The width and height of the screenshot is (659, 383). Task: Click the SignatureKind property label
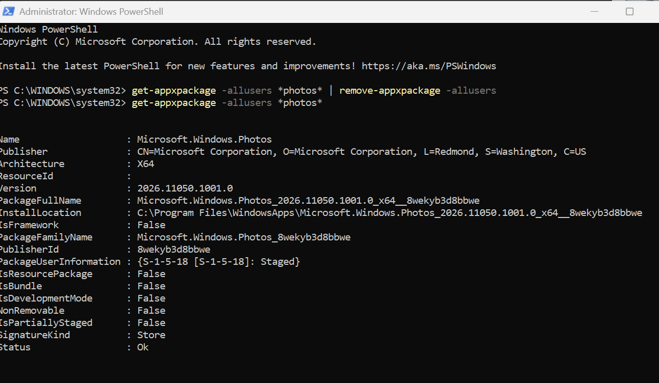(35, 335)
